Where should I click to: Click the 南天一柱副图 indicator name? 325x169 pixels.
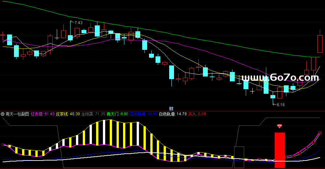click(x=18, y=114)
